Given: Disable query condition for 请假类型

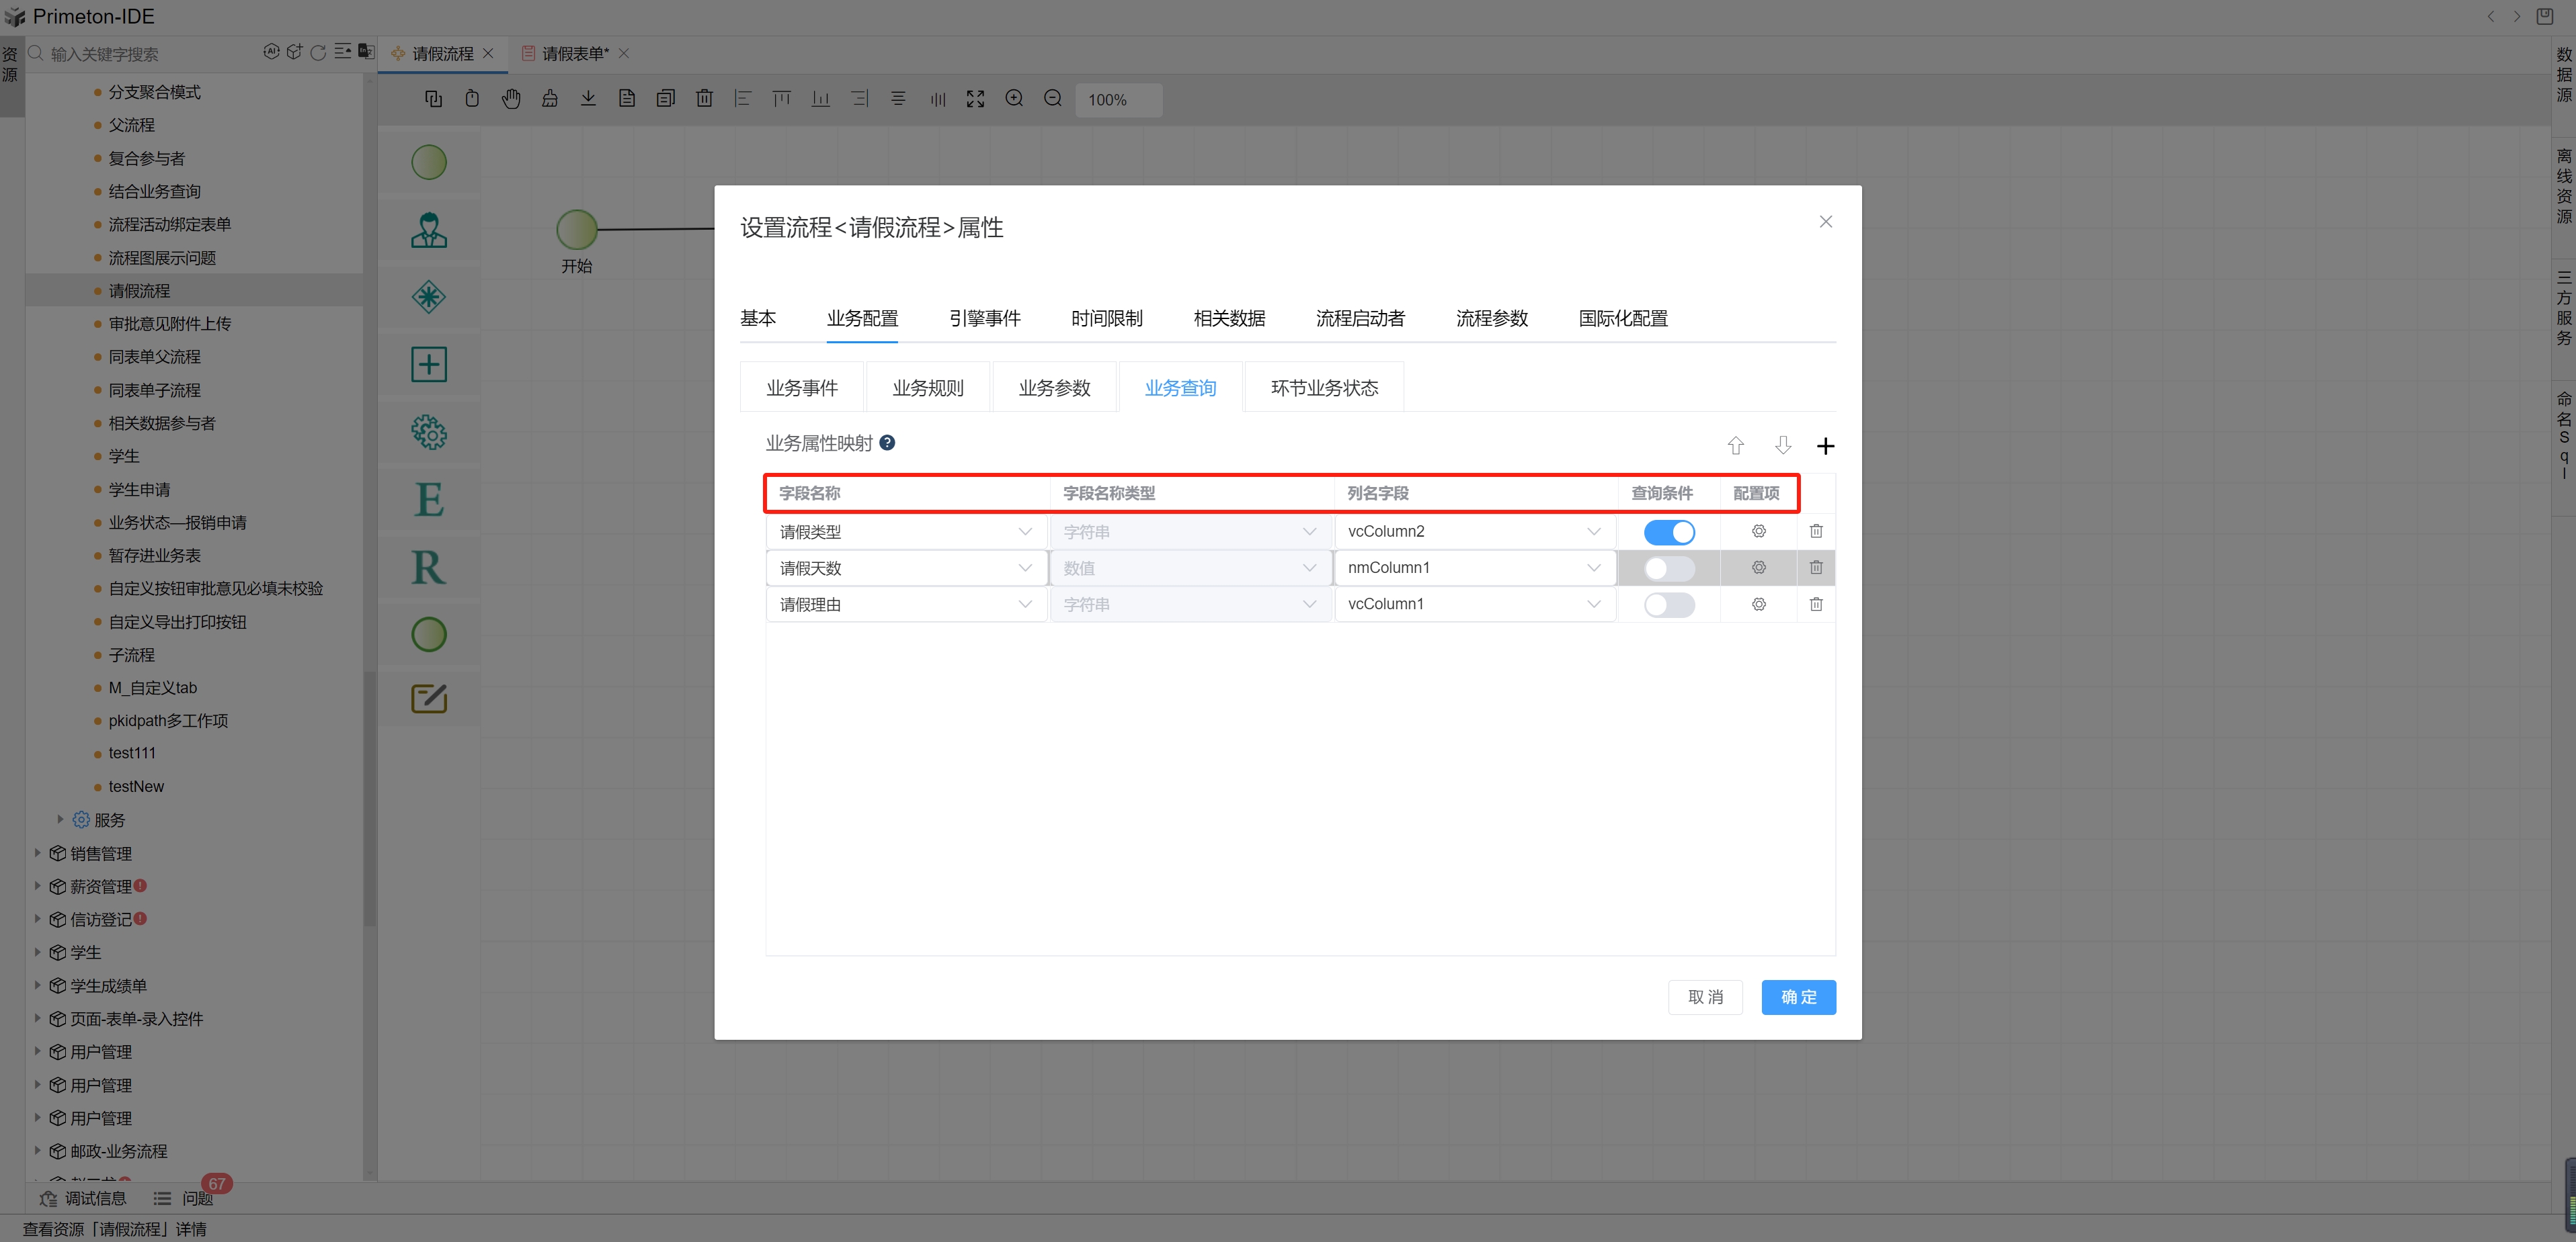Looking at the screenshot, I should pos(1669,531).
